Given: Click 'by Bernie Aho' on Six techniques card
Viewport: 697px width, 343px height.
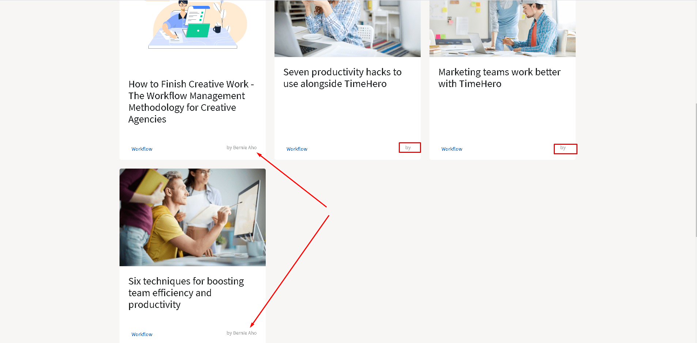Looking at the screenshot, I should [242, 333].
